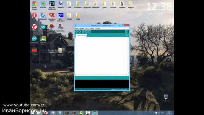Select the Recycle Bin desktop icon

166,98
